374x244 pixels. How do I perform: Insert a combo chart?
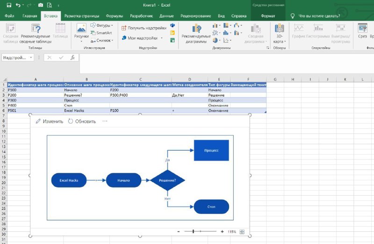[x=237, y=33]
